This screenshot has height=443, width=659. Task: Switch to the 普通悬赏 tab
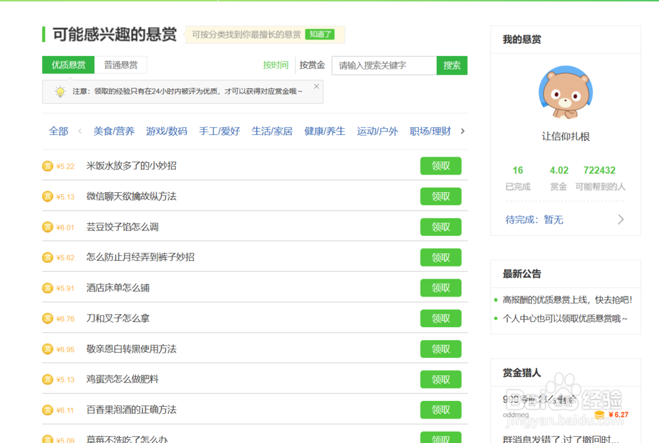pyautogui.click(x=121, y=65)
